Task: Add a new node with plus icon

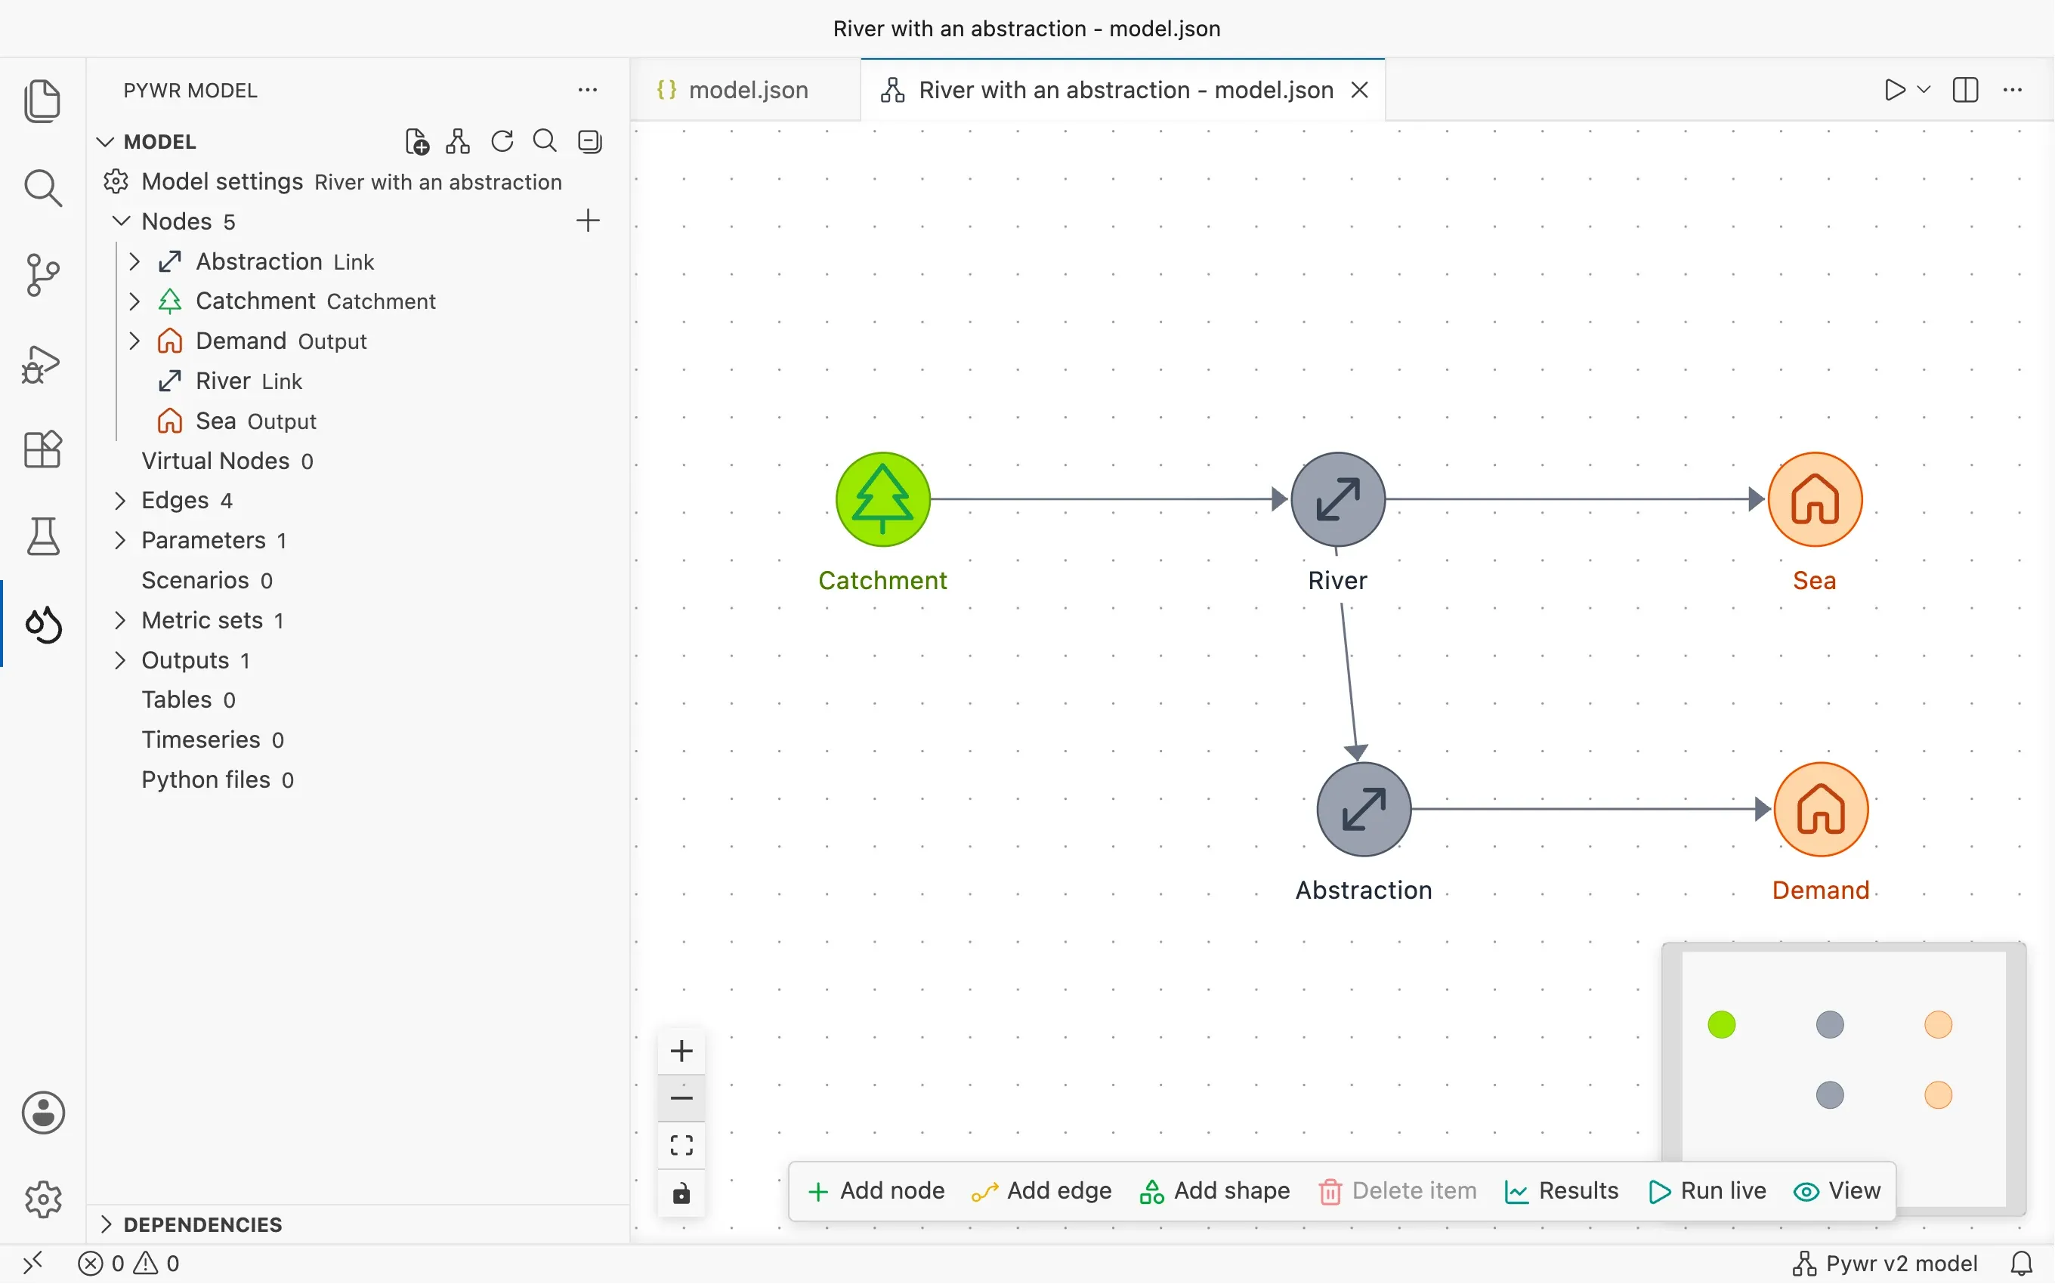Action: [588, 221]
